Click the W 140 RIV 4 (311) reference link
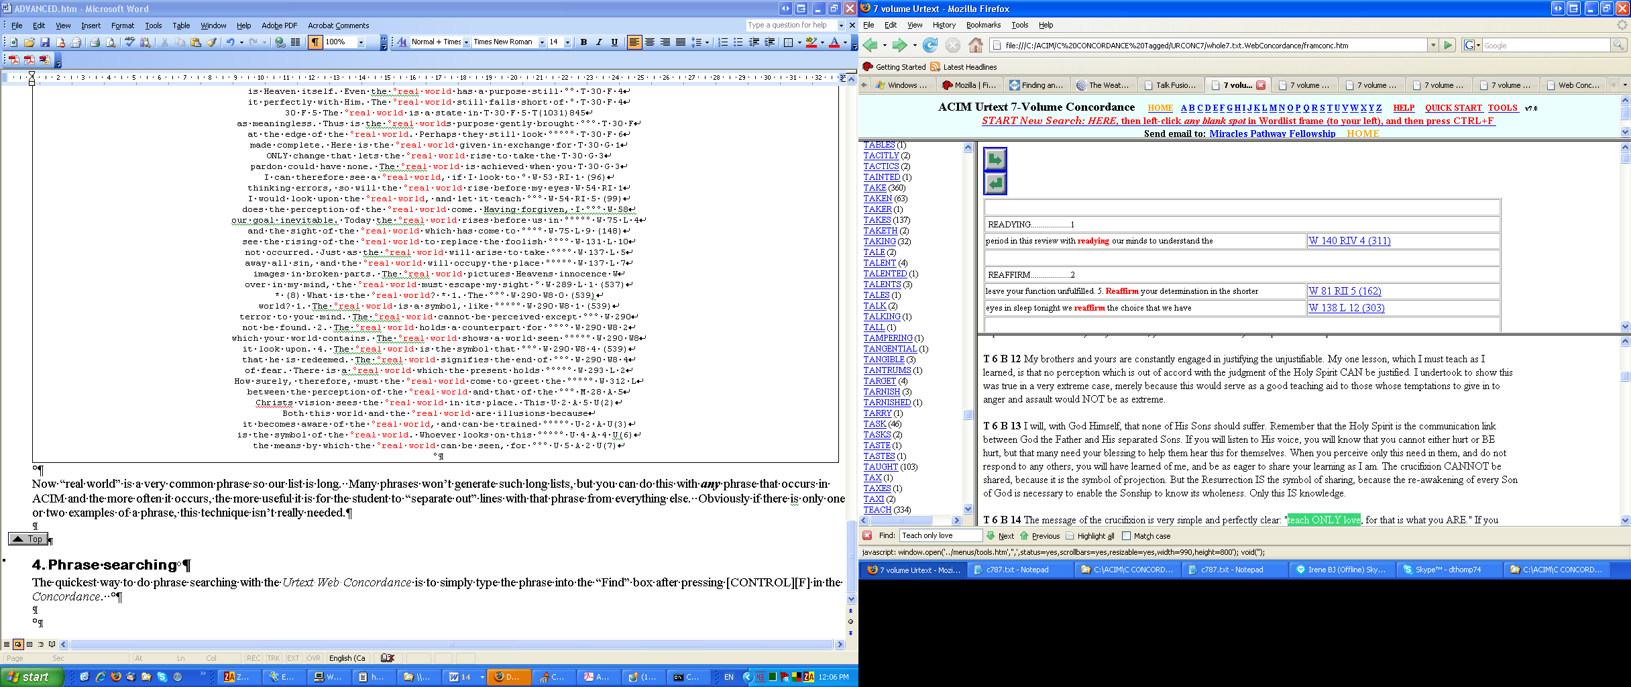This screenshot has height=687, width=1631. click(x=1349, y=241)
